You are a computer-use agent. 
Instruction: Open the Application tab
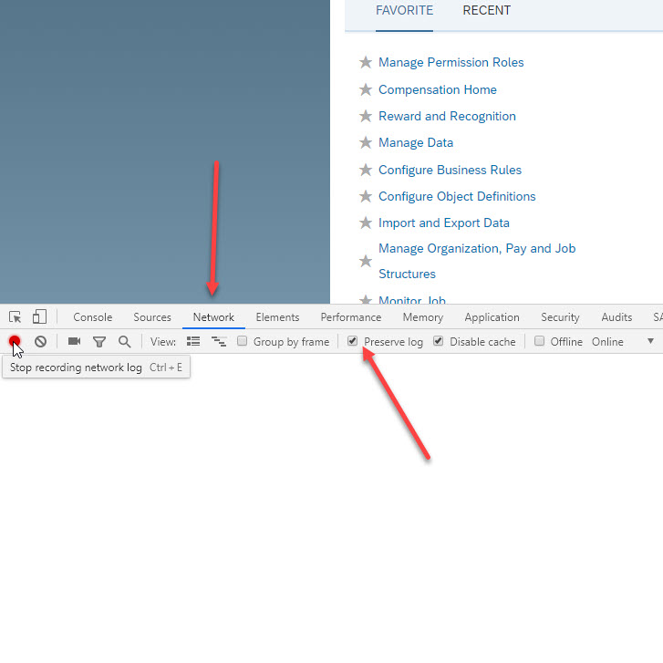click(x=492, y=317)
